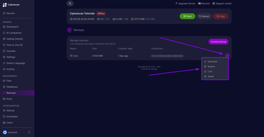This screenshot has height=137, width=264.
Task: Restart the server
Action: coord(204,16)
